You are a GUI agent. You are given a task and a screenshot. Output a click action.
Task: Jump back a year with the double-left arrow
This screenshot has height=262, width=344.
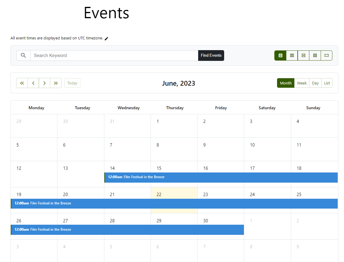coord(22,83)
